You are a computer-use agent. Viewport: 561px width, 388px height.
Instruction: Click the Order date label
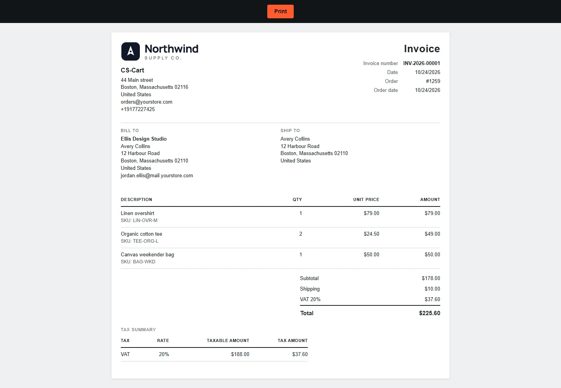386,90
